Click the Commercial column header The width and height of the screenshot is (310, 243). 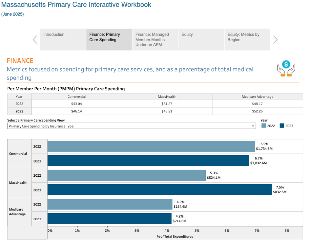pyautogui.click(x=77, y=96)
